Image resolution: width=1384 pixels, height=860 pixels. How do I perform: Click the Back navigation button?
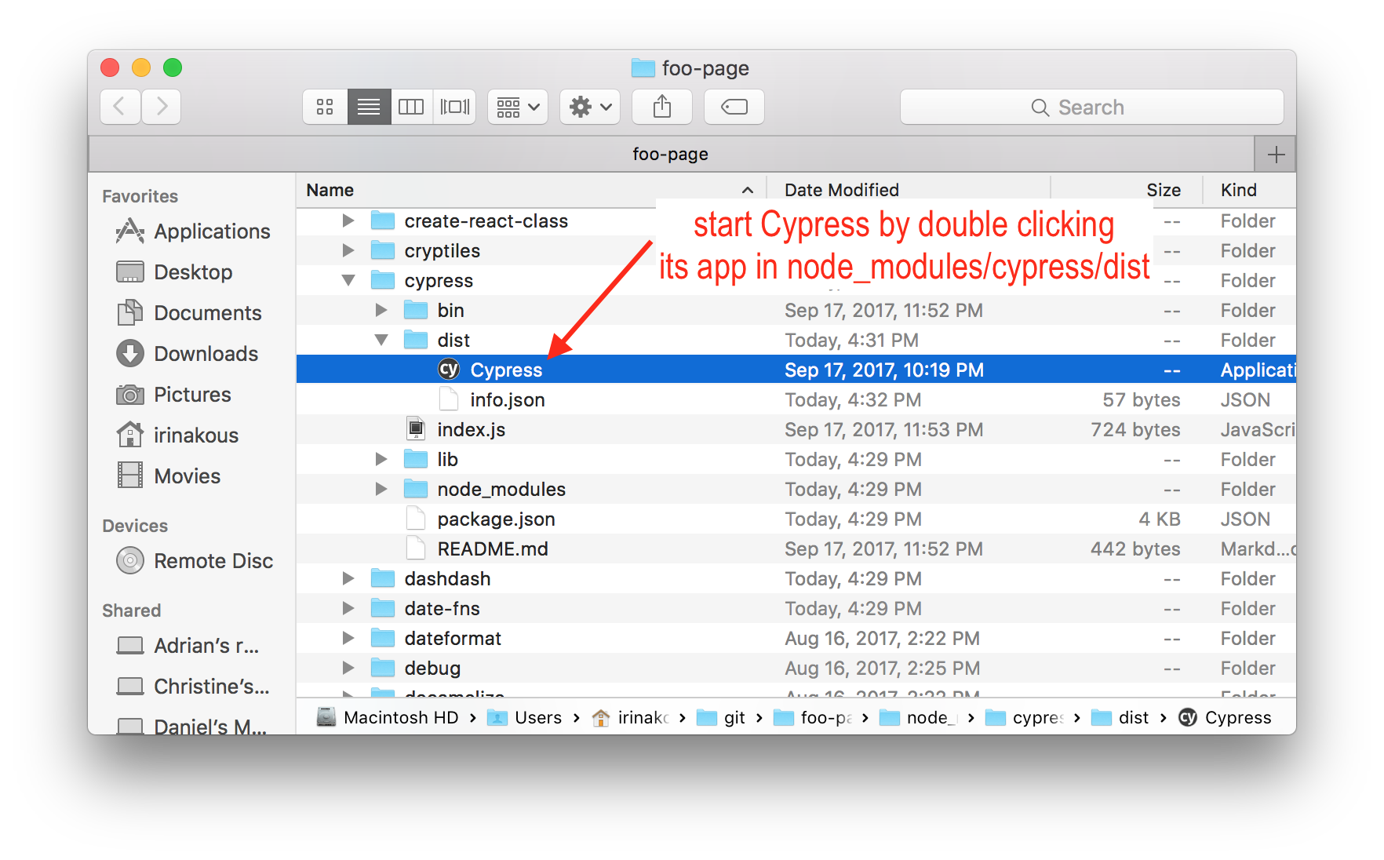click(x=119, y=107)
